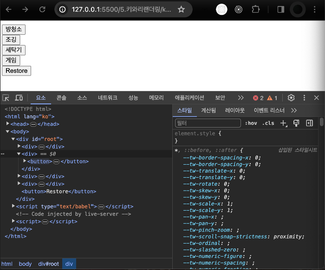Click the red error count badge
This screenshot has height=270, width=325.
coord(258,98)
